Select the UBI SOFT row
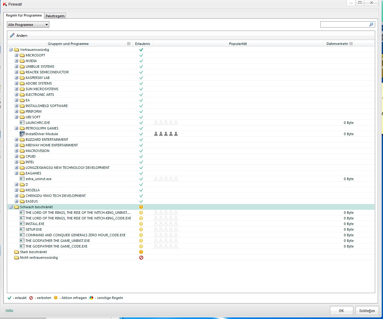Image resolution: width=383 pixels, height=319 pixels. [191, 117]
